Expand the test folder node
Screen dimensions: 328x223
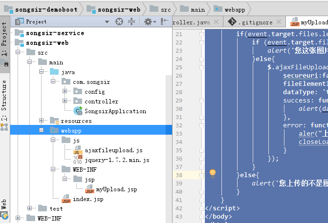point(29,208)
